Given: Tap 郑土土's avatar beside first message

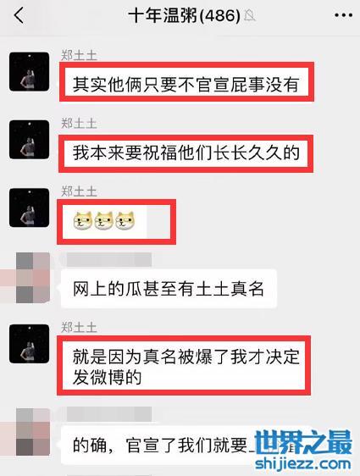Looking at the screenshot, I should (x=29, y=72).
